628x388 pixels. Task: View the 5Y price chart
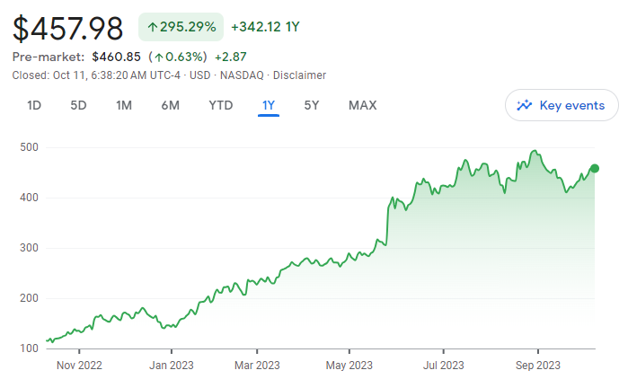click(311, 105)
